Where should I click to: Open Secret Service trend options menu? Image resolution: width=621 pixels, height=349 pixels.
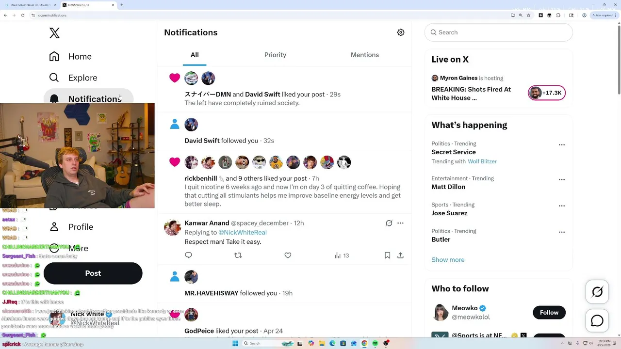(x=561, y=145)
